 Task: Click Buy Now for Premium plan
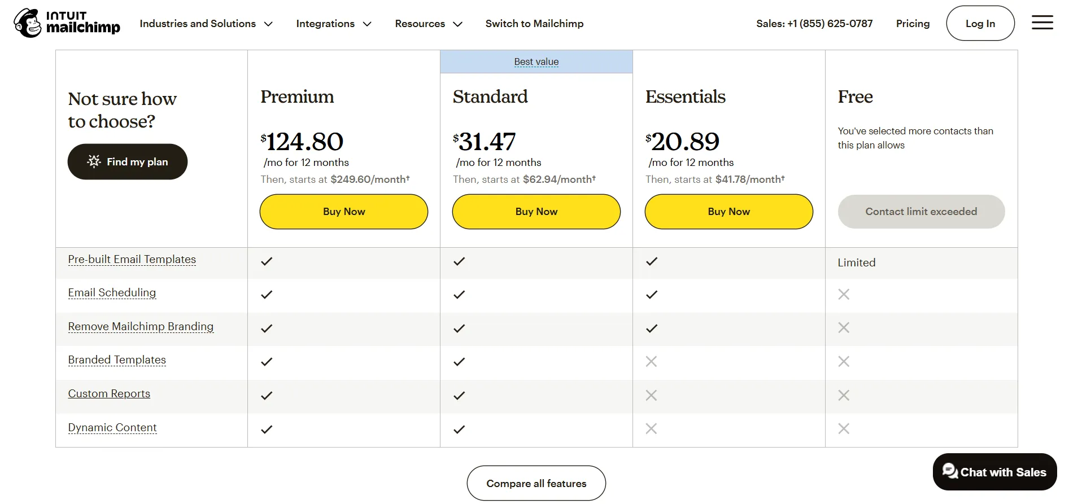pos(343,212)
